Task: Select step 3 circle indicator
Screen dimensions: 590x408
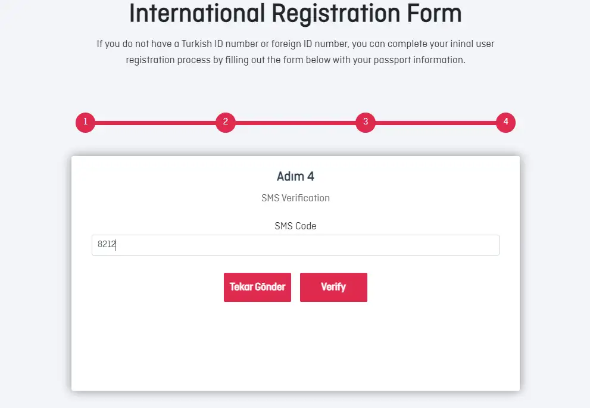Action: [366, 123]
